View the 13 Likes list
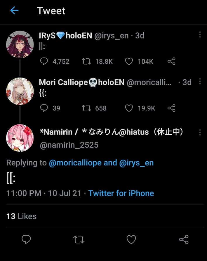The width and height of the screenshot is (207, 261). point(21,216)
